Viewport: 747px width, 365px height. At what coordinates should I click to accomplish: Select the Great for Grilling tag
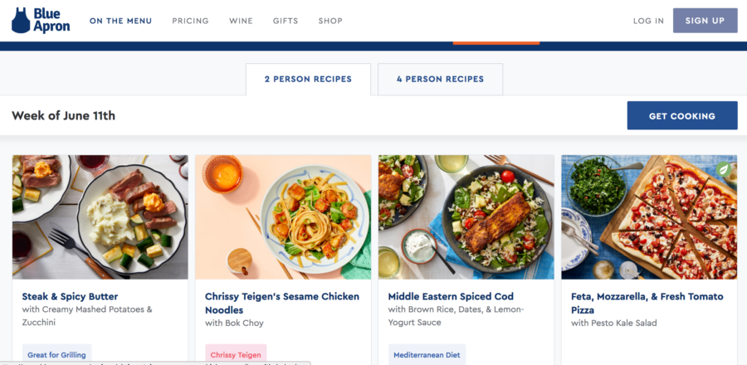click(x=56, y=354)
